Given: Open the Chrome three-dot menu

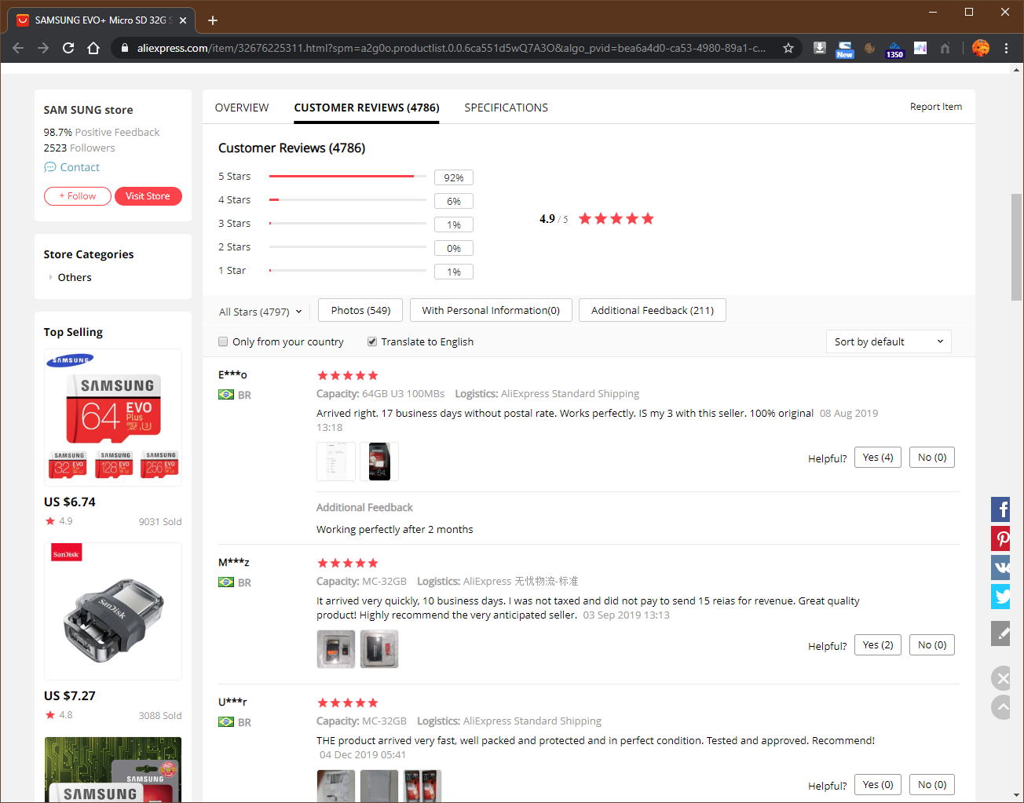Looking at the screenshot, I should tap(1006, 48).
